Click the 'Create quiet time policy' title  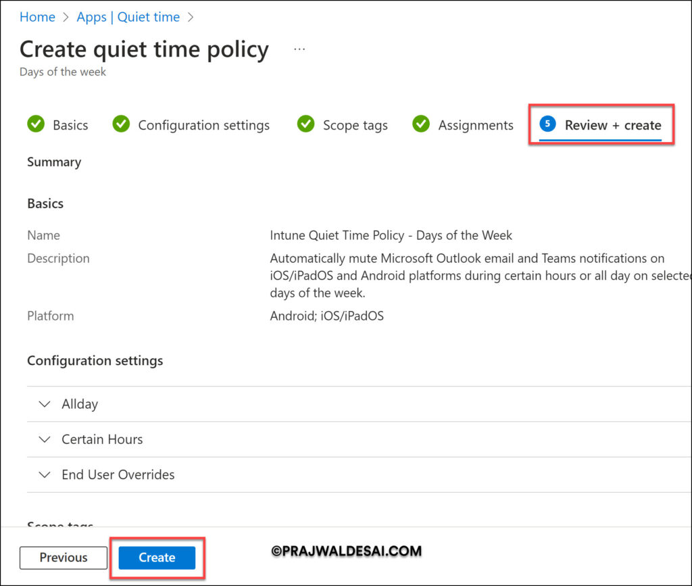pos(145,49)
